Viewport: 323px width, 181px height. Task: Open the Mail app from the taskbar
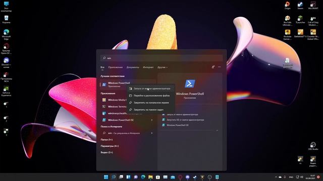[x=173, y=177]
